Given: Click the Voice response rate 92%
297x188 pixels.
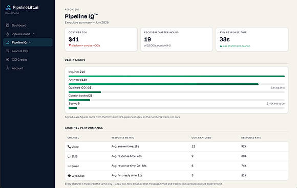Looking at the screenshot, I should tap(244, 147).
